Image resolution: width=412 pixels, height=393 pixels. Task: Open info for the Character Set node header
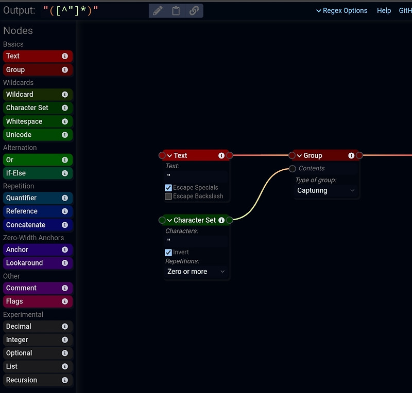(x=221, y=220)
